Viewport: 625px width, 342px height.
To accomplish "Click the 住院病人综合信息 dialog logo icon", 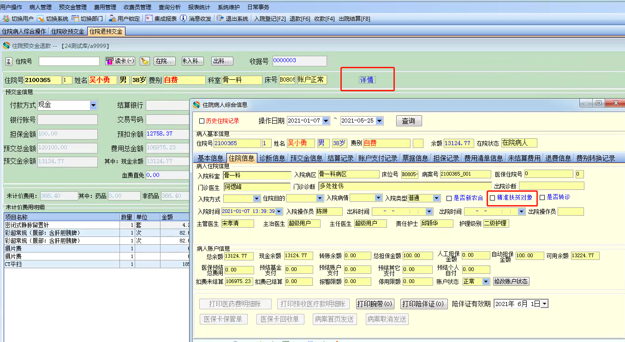I will coord(196,105).
